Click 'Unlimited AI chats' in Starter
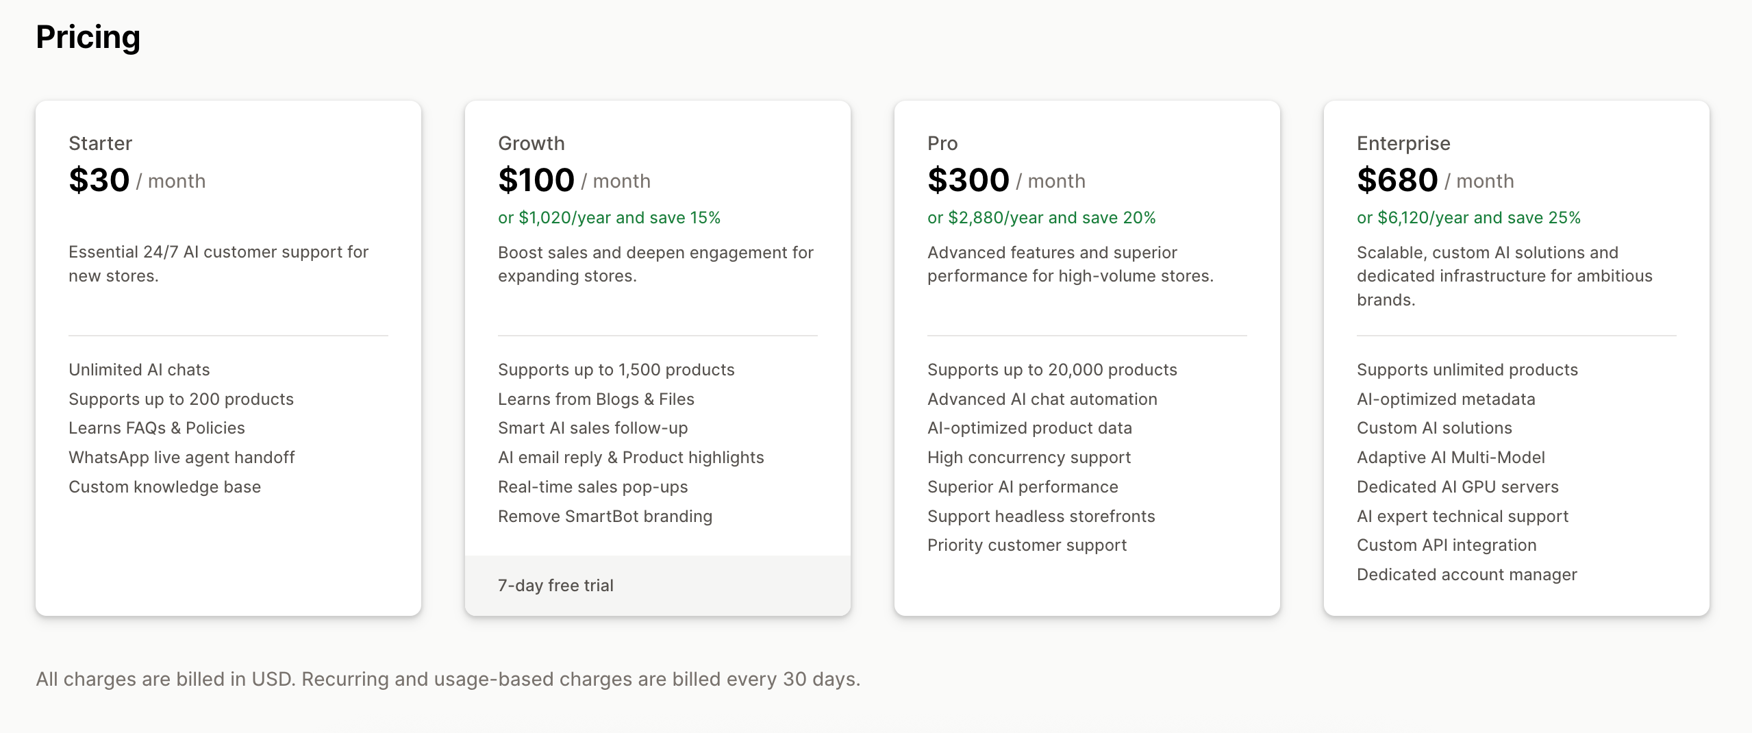 coord(139,370)
